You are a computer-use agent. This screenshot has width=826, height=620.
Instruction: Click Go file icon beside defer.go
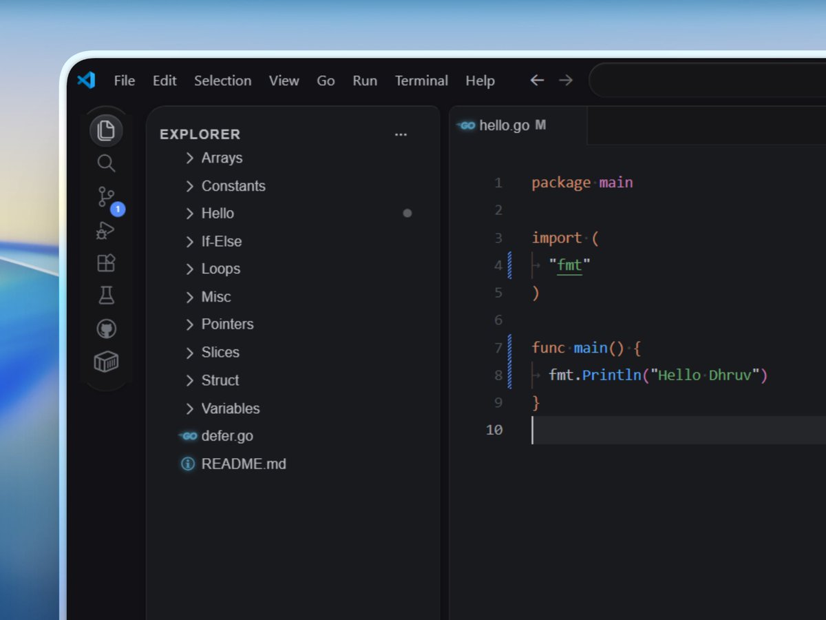188,436
